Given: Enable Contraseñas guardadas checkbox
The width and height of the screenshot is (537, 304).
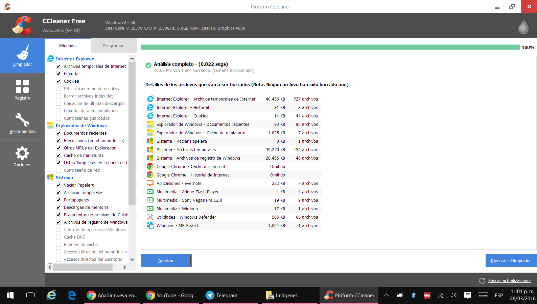Looking at the screenshot, I should coord(59,118).
